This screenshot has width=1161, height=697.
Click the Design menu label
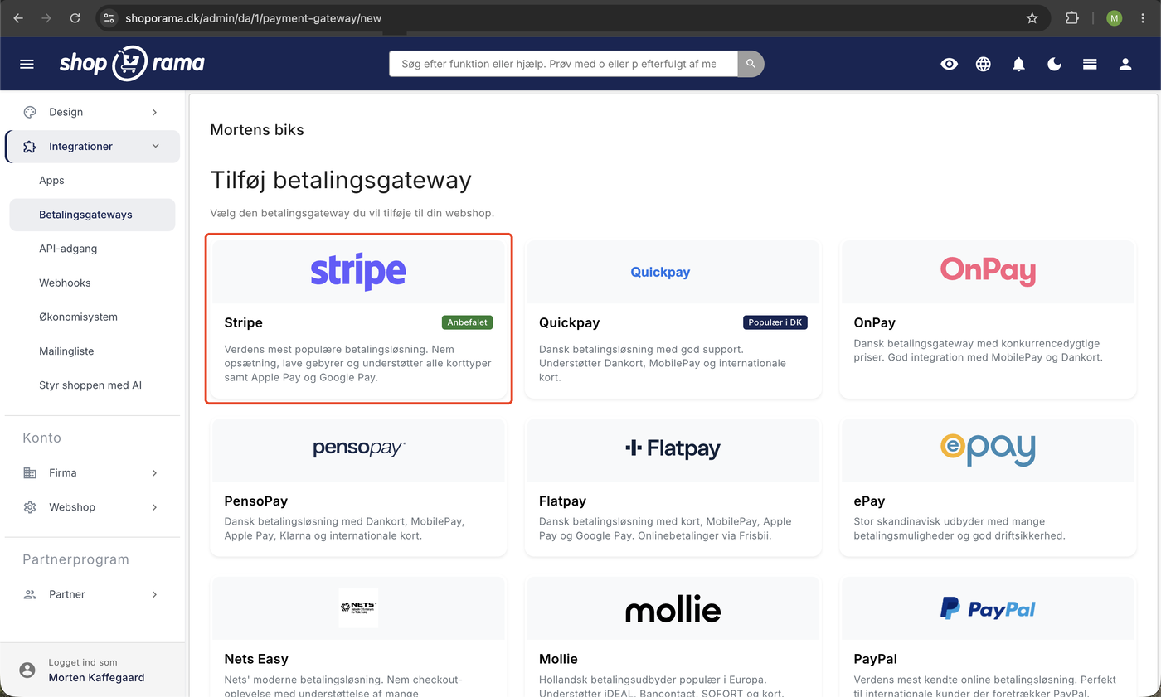[x=66, y=112]
